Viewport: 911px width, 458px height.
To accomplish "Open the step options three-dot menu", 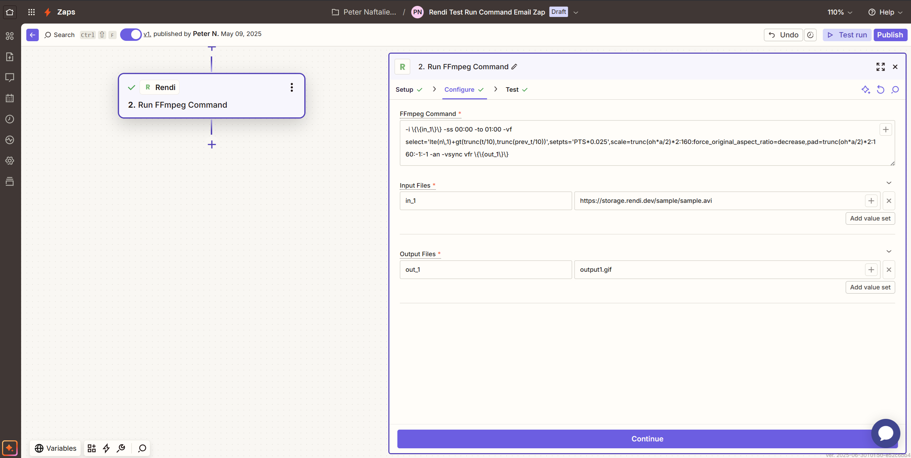I will pyautogui.click(x=292, y=87).
